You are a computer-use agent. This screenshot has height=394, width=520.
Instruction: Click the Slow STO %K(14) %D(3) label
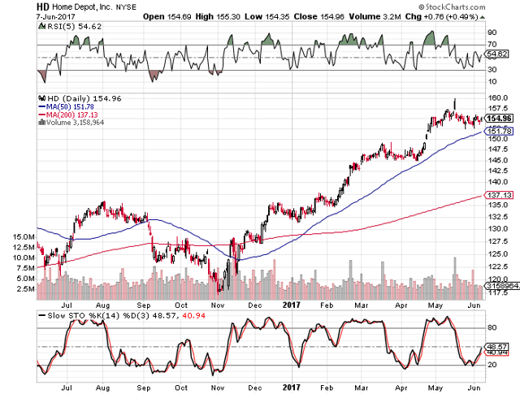pos(98,316)
